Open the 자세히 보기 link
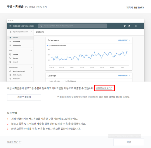Image resolution: width=151 pixels, height=148 pixels. coord(13,142)
